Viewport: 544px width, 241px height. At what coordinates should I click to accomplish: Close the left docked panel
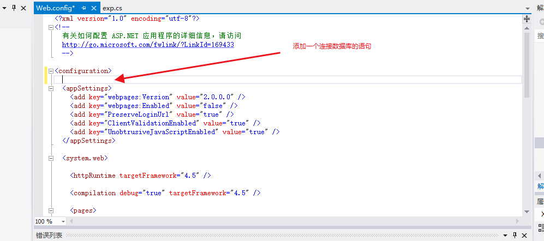pos(23,8)
